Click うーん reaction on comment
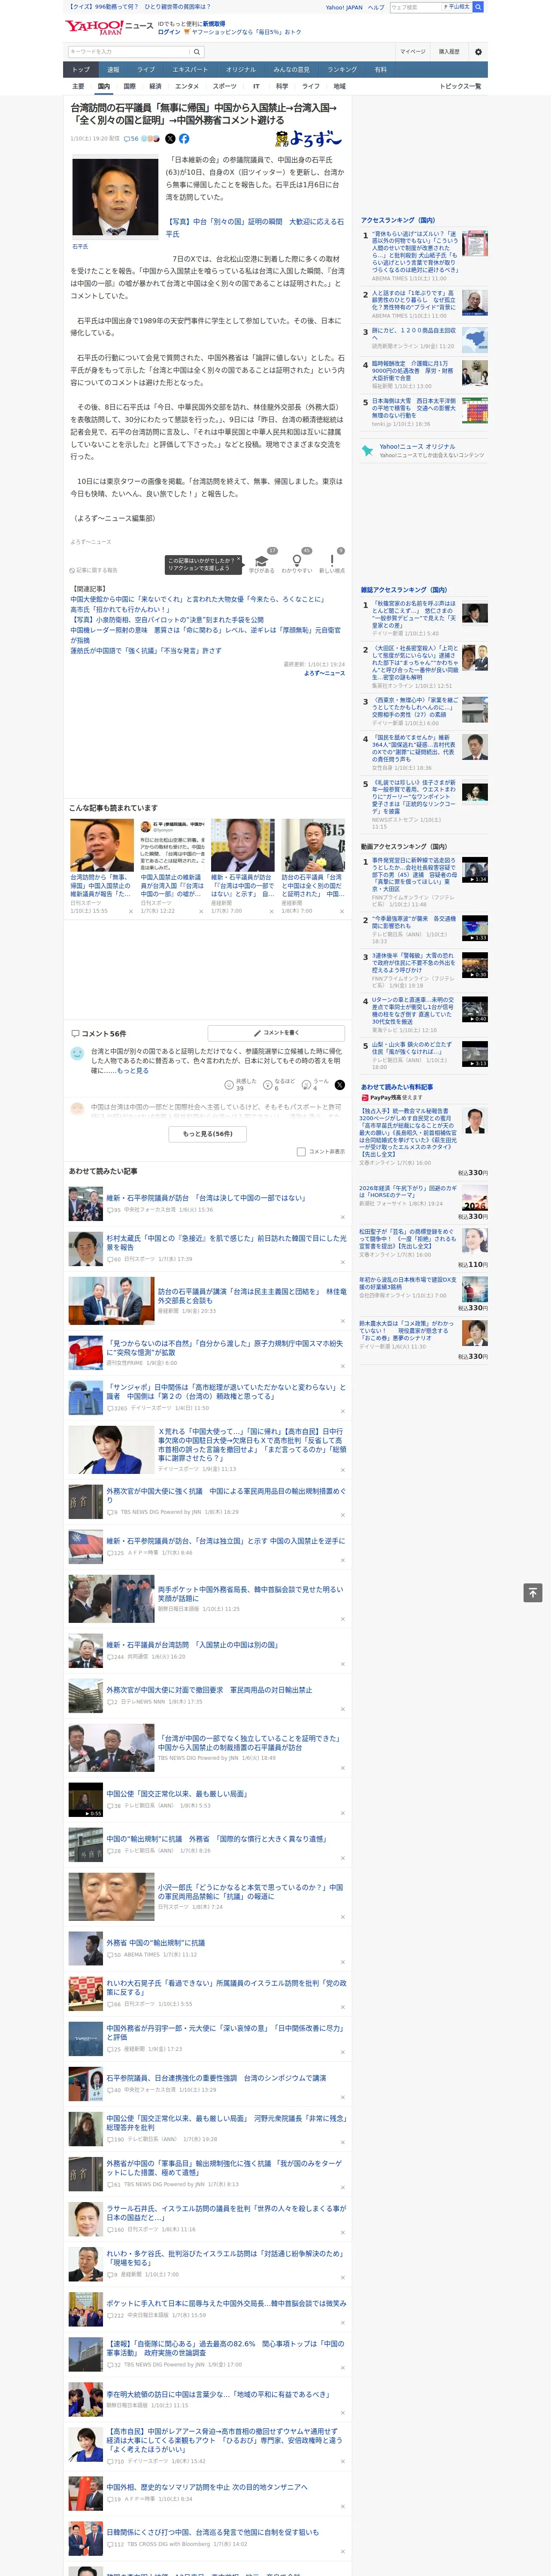The width and height of the screenshot is (551, 2576). click(x=315, y=1084)
